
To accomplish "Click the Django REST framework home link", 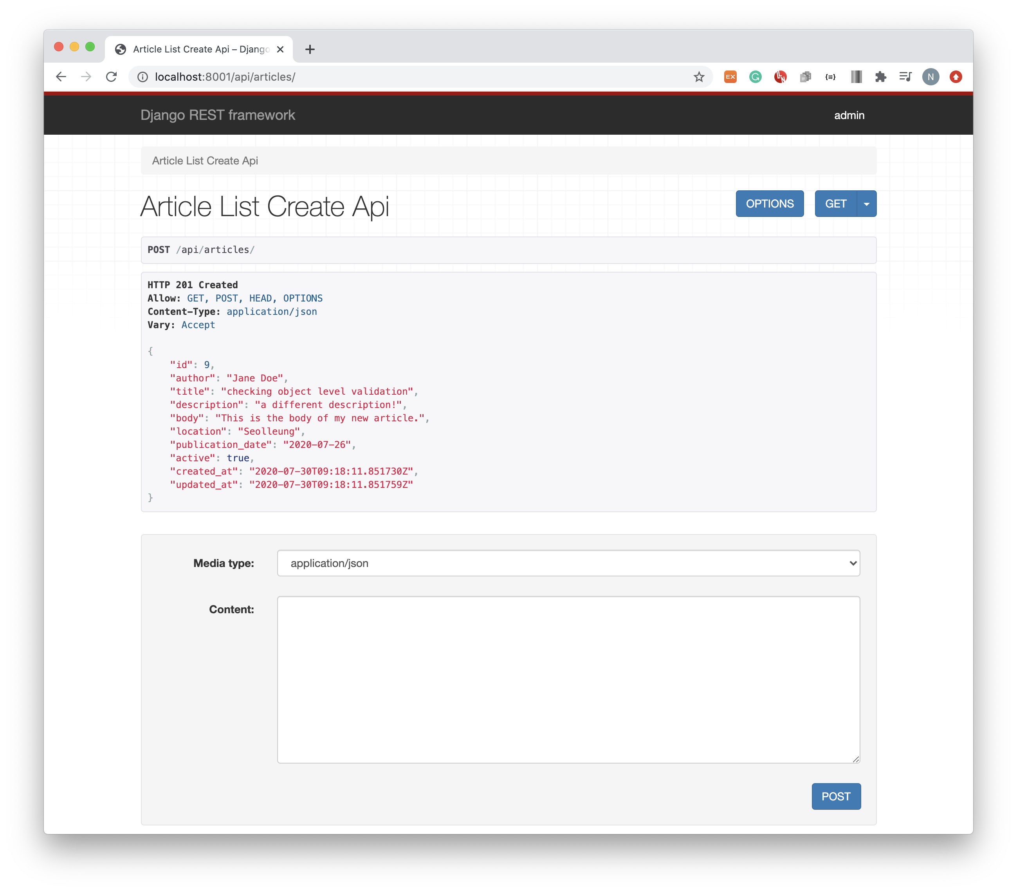I will pyautogui.click(x=218, y=115).
